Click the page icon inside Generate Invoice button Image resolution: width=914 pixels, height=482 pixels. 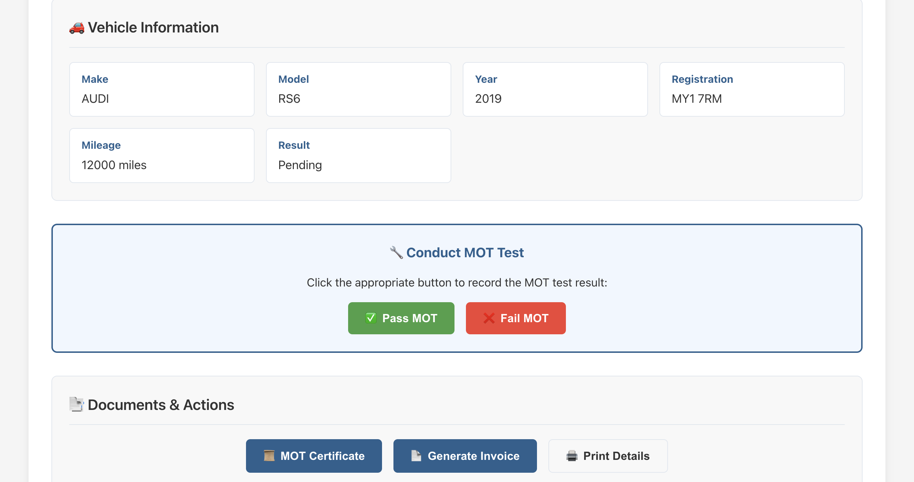pyautogui.click(x=416, y=456)
